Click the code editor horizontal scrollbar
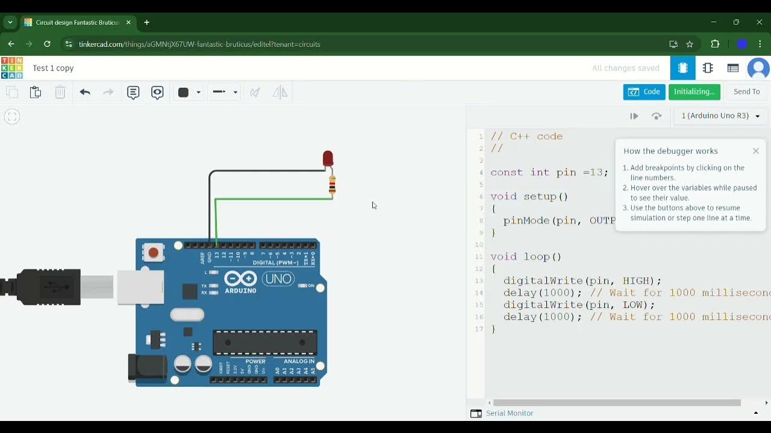 point(617,402)
